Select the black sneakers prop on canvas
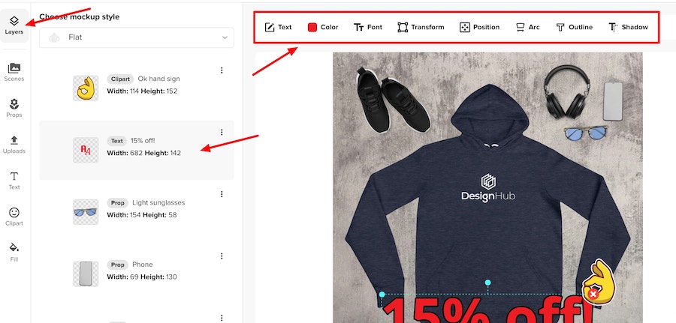 (x=392, y=100)
